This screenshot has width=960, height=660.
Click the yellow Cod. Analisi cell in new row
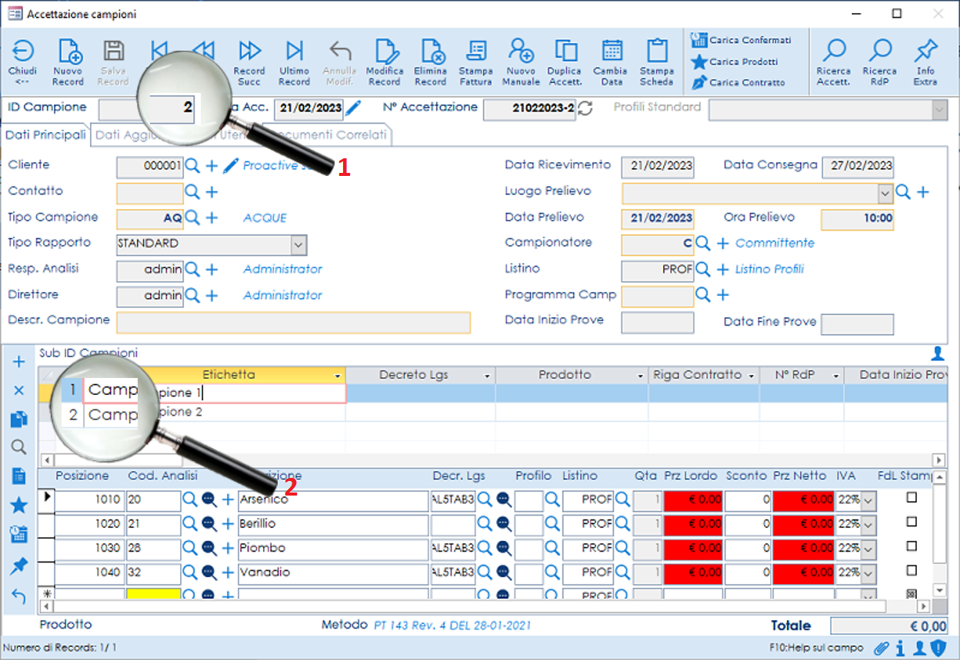tap(154, 595)
